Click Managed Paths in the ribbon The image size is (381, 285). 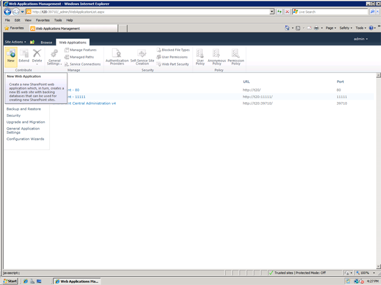79,57
